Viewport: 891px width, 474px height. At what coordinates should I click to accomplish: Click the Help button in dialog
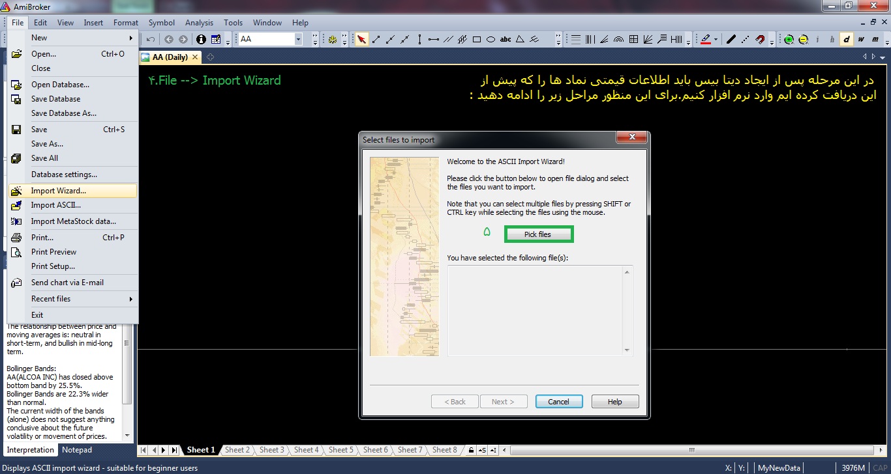615,402
